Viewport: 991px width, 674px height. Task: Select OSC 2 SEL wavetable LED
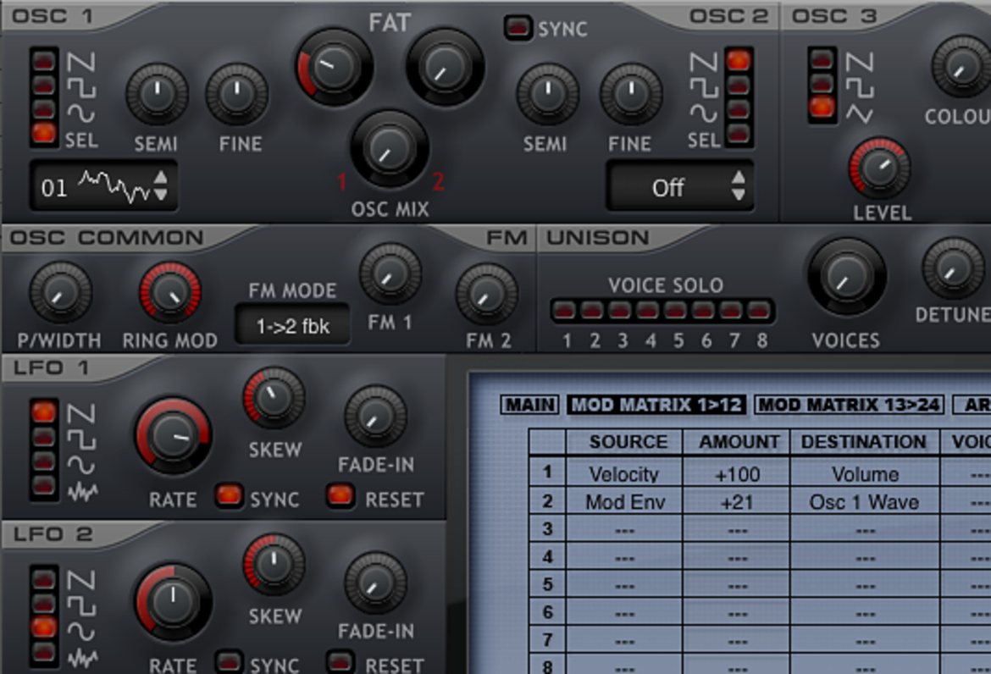point(739,133)
